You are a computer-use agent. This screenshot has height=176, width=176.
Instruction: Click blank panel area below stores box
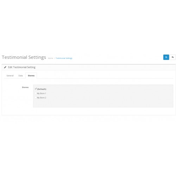point(89,111)
